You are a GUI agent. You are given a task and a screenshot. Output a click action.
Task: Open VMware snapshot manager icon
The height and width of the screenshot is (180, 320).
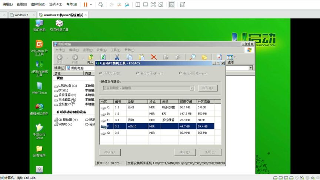tap(127, 4)
